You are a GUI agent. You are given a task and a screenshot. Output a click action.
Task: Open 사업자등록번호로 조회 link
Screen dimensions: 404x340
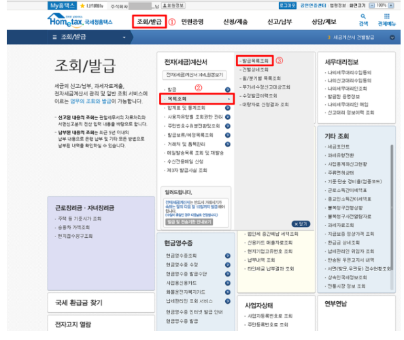pos(270,316)
